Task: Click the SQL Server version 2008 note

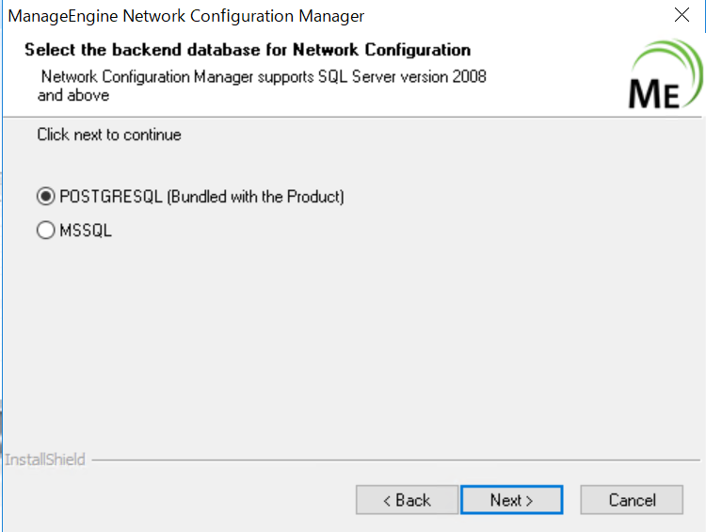Action: (264, 76)
